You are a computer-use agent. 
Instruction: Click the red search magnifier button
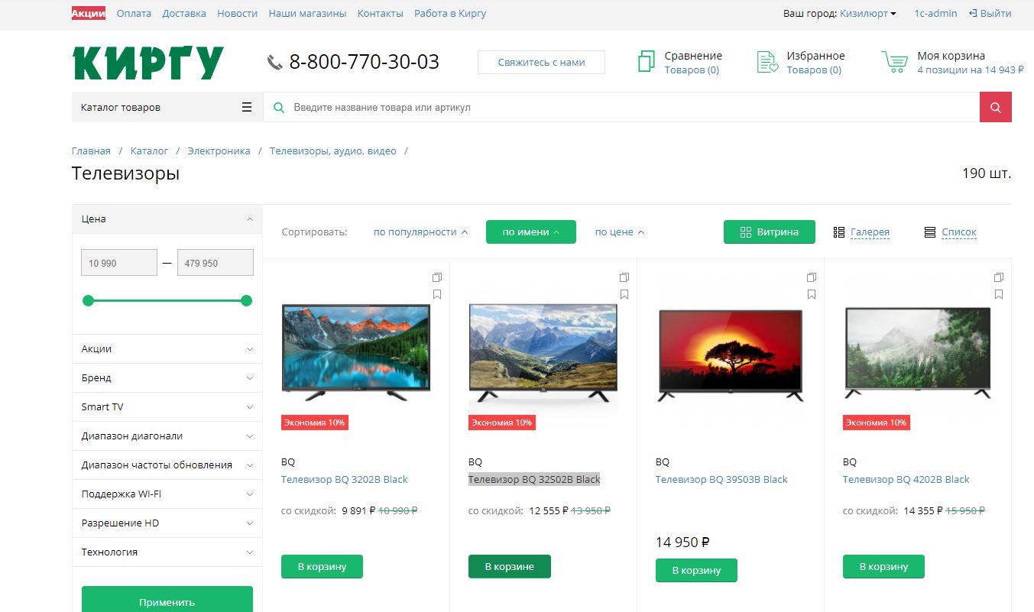tap(995, 107)
